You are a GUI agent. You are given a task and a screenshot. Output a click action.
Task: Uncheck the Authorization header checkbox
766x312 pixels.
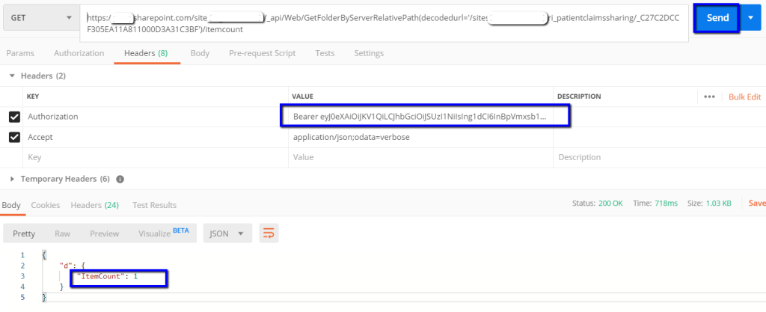tap(14, 117)
